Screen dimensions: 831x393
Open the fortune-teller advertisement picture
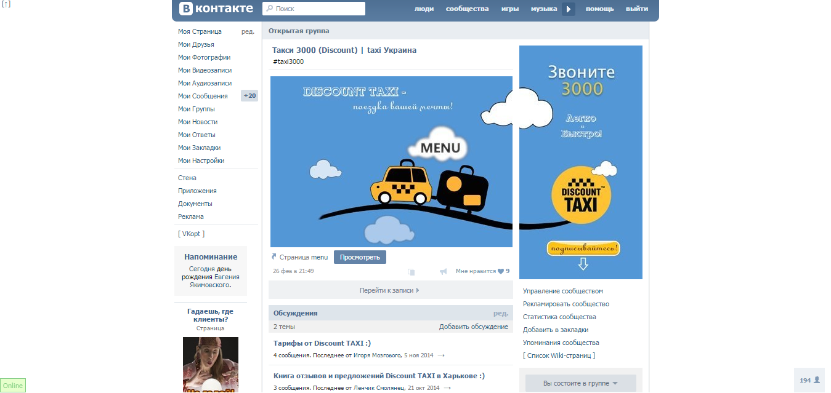(211, 365)
